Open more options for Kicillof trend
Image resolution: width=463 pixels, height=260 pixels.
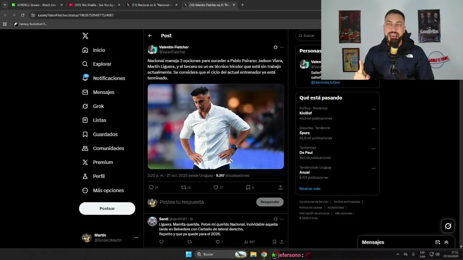tap(373, 109)
